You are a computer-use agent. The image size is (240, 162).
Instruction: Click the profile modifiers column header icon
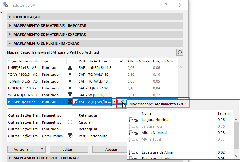pyautogui.click(x=122, y=61)
